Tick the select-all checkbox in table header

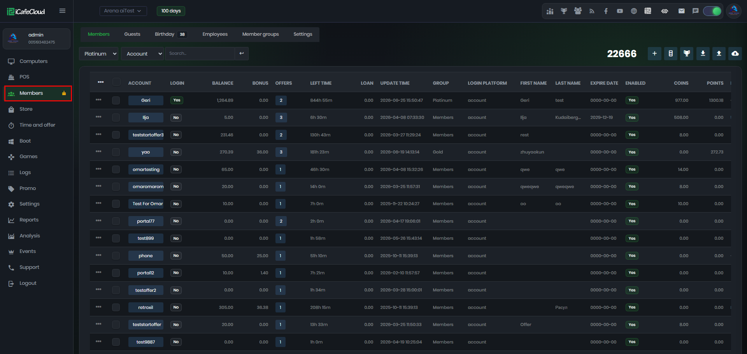click(116, 82)
